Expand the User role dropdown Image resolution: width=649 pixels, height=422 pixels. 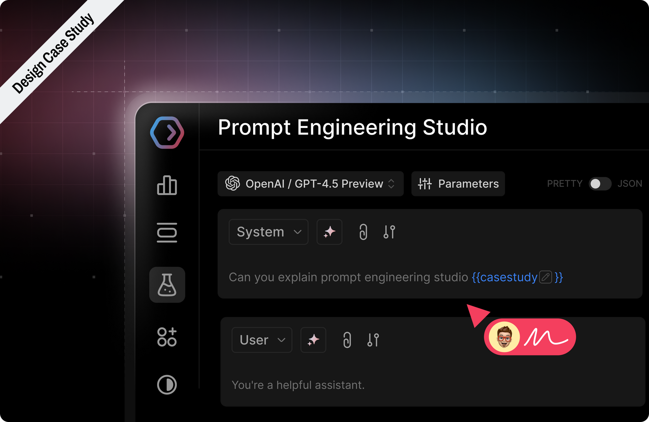pos(262,340)
